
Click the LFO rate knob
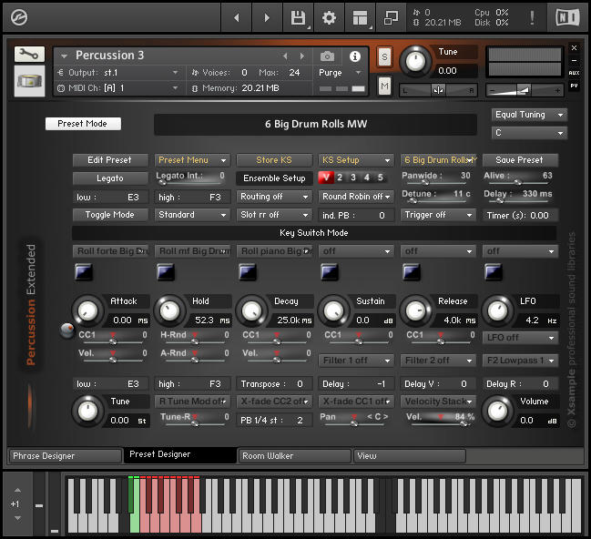point(497,311)
